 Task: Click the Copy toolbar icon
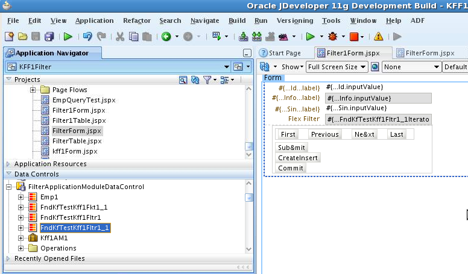click(x=133, y=37)
